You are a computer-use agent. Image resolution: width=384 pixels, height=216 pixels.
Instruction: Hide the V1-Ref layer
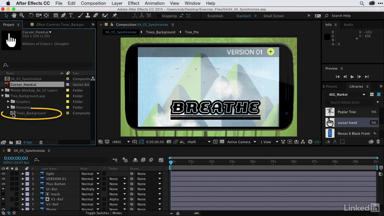coord(3,199)
